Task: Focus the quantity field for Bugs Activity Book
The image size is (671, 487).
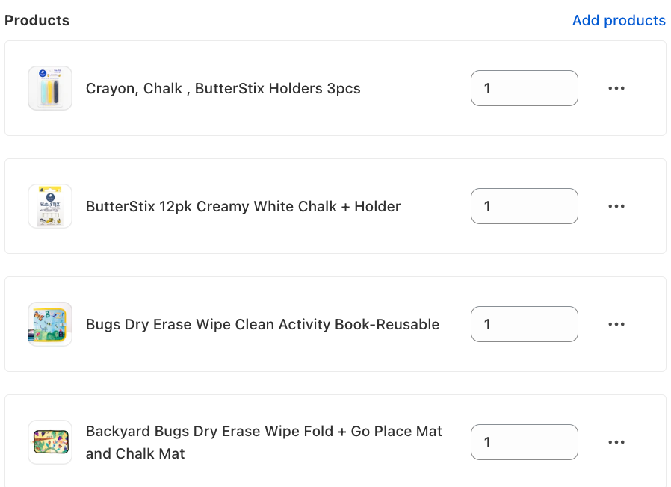Action: (x=525, y=324)
